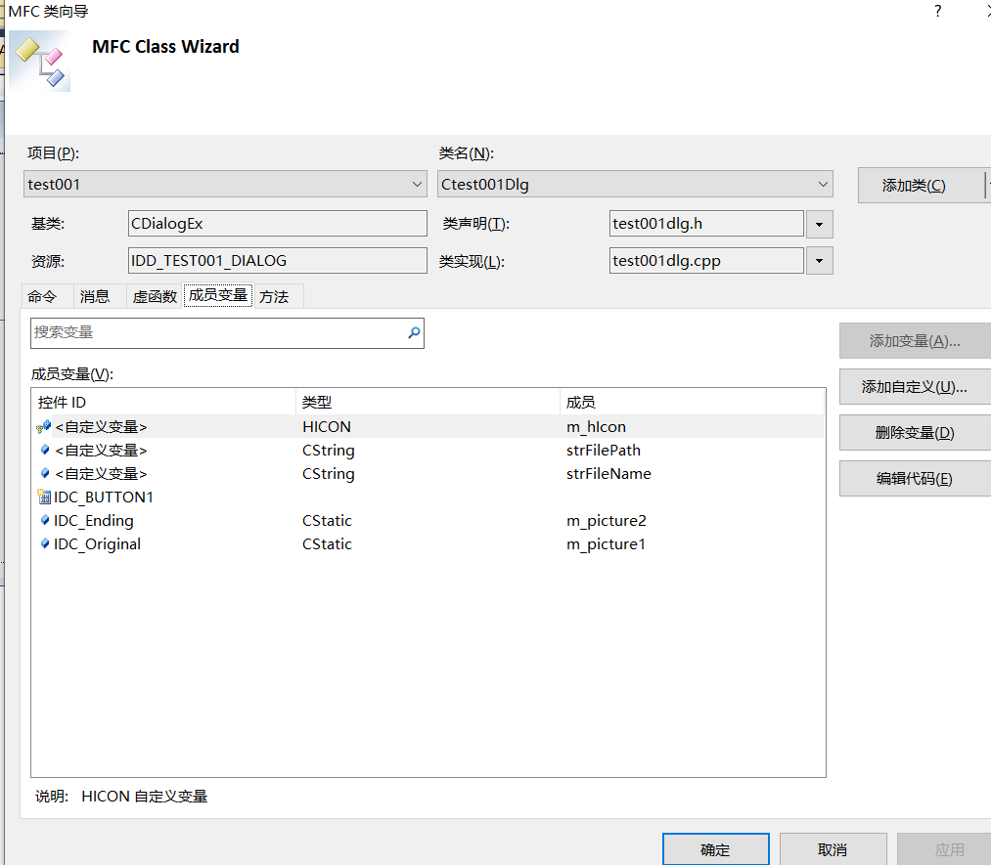Confirm with the 确定 button
This screenshot has height=865, width=991.
(715, 849)
